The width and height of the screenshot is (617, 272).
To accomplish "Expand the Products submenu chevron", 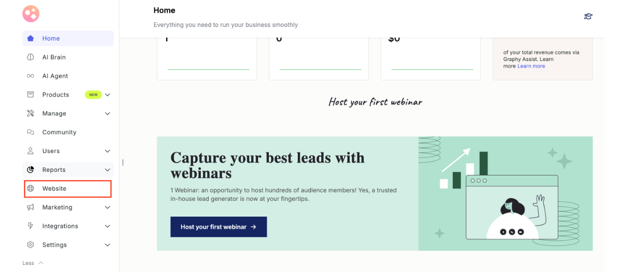I will tap(108, 95).
